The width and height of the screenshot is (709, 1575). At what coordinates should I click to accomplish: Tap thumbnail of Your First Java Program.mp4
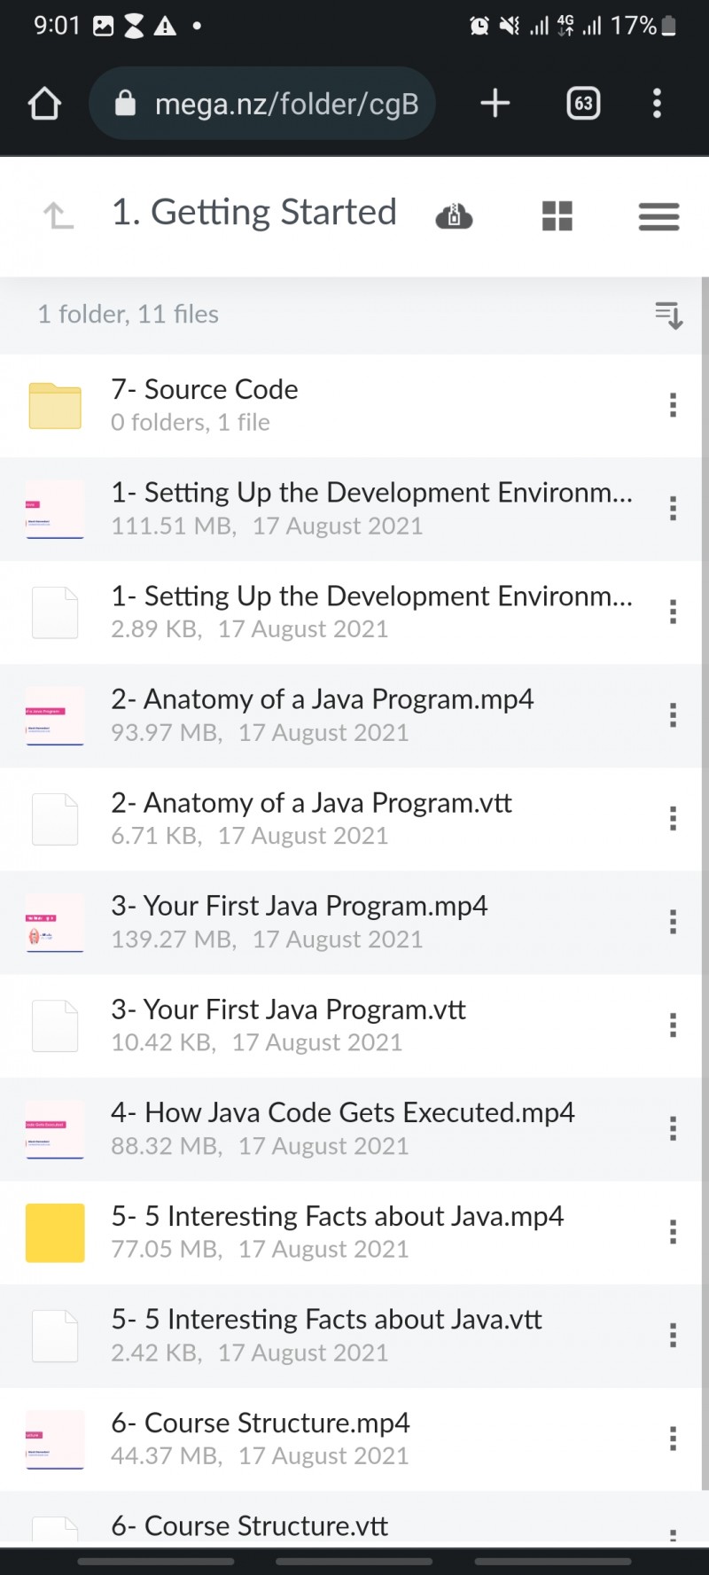[55, 922]
